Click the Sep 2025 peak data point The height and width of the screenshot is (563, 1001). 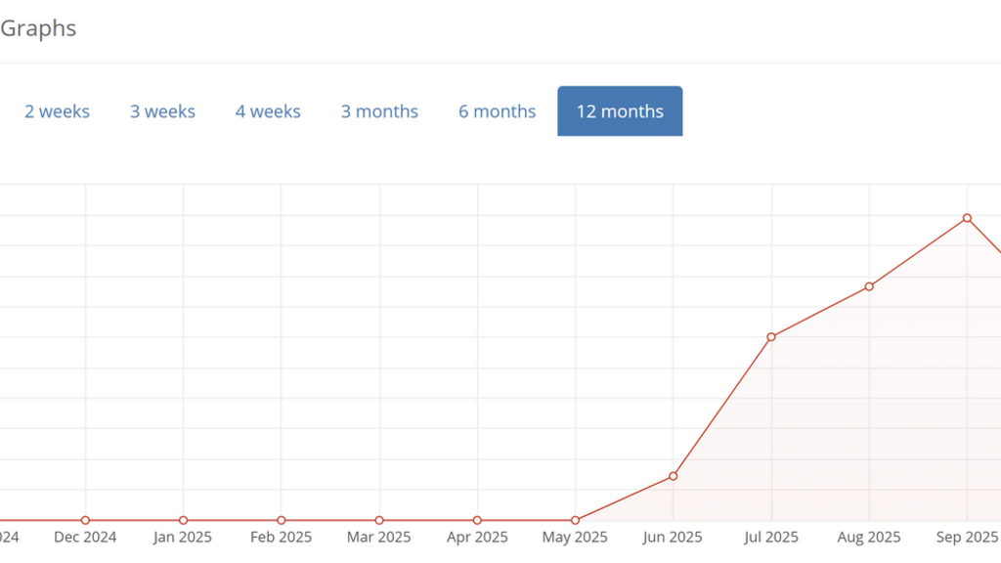967,218
